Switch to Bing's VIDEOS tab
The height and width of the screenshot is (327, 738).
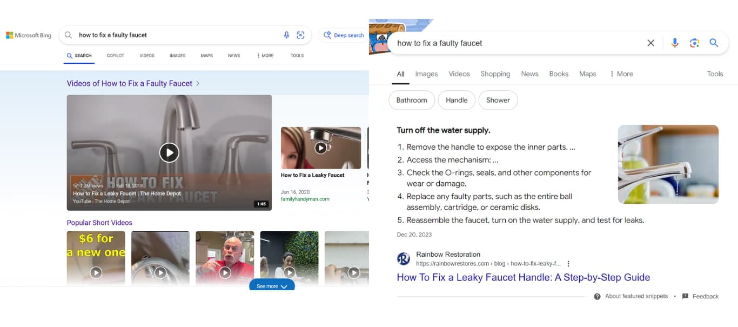145,55
